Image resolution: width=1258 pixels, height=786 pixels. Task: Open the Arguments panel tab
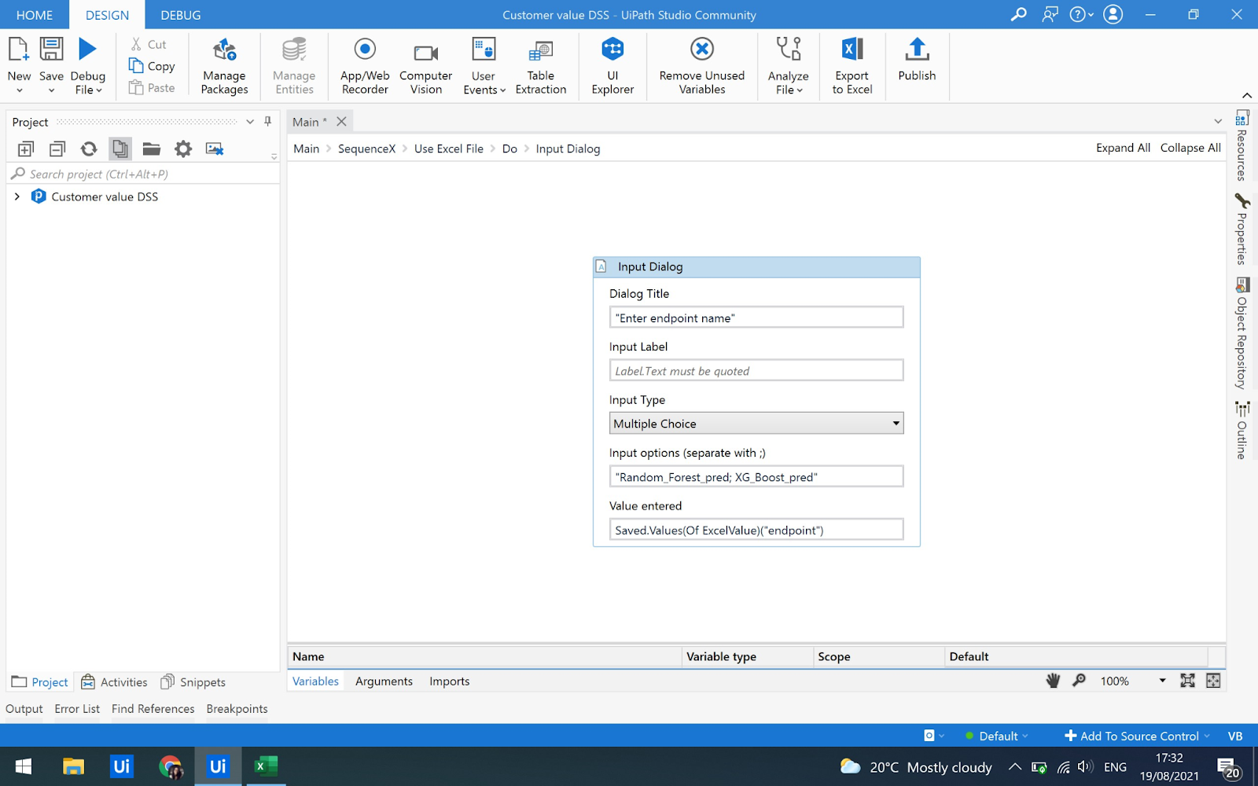point(384,681)
